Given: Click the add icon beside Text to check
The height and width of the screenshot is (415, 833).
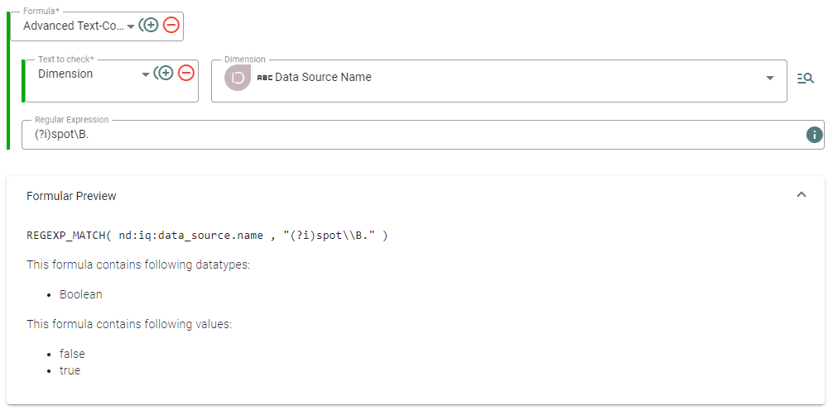Looking at the screenshot, I should (165, 74).
